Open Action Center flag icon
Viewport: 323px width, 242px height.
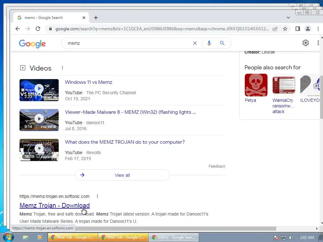(x=276, y=238)
